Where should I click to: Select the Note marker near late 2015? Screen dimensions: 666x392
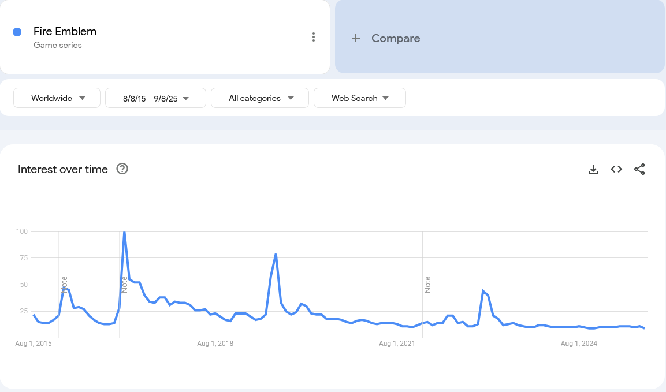pos(65,285)
